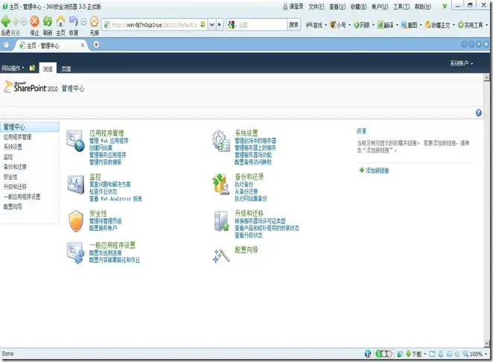Expand the restore dropdown arrow
This screenshot has width=493, height=362.
83,22
